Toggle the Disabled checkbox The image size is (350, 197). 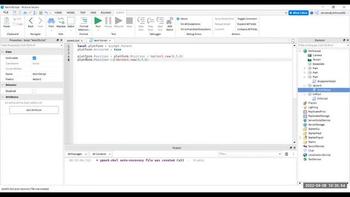(x=34, y=91)
